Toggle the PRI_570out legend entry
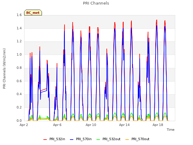 (138, 139)
